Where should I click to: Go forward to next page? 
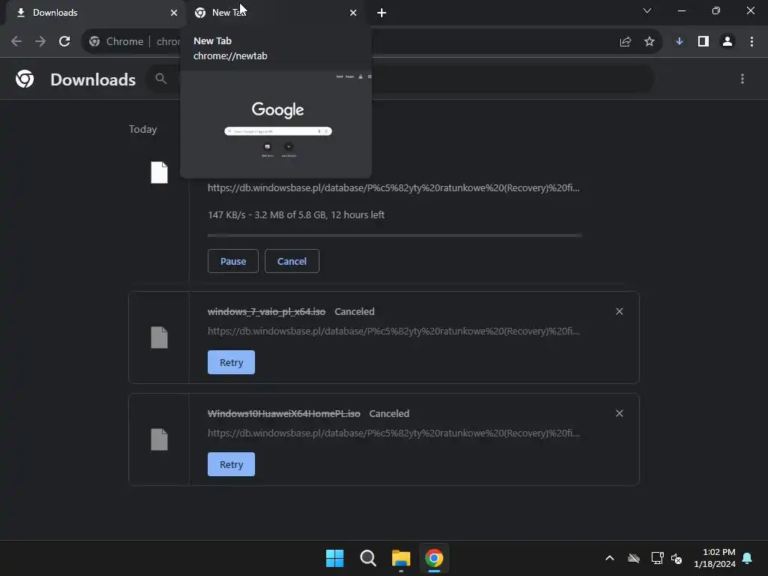click(40, 42)
